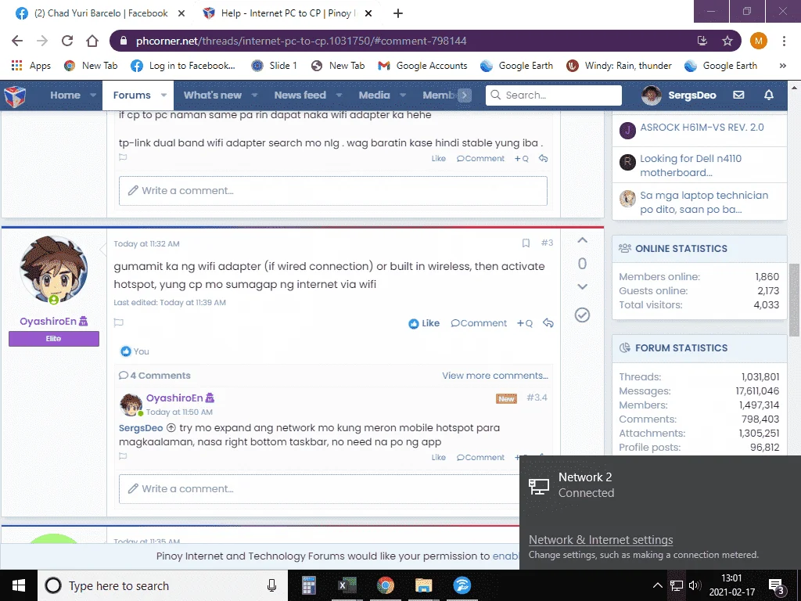Click Write a comment box under tp-link reply
Screen dimensions: 801x601
333,191
